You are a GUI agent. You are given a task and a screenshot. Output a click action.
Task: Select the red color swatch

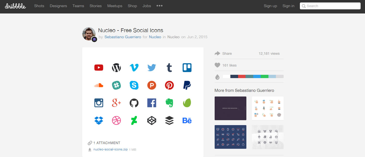[242, 76]
